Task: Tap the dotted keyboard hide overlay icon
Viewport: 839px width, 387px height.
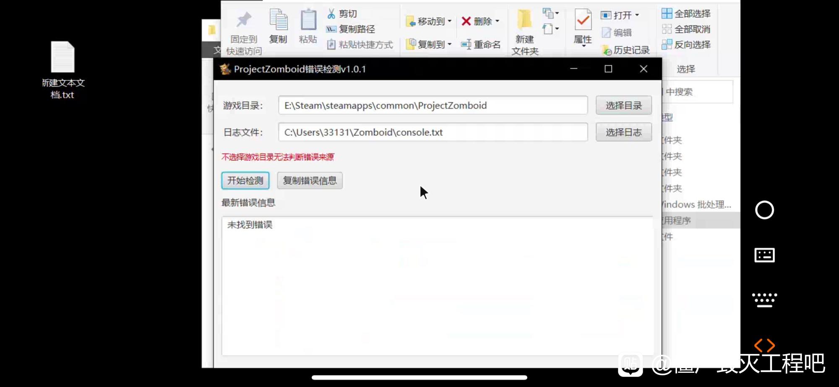Action: 764,300
